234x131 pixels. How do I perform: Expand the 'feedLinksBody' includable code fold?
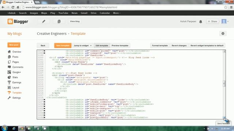(x=45, y=100)
